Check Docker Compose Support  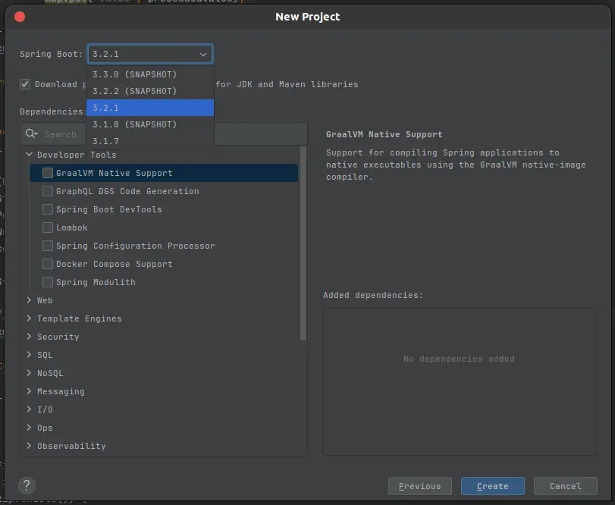[48, 264]
